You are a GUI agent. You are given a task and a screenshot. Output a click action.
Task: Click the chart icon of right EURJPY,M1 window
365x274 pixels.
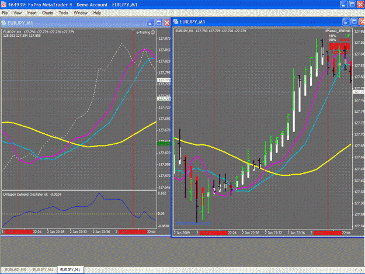(176, 22)
